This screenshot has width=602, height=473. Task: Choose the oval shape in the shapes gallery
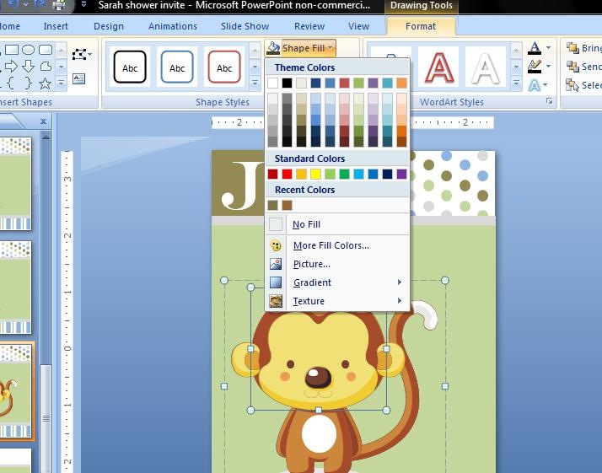point(28,50)
